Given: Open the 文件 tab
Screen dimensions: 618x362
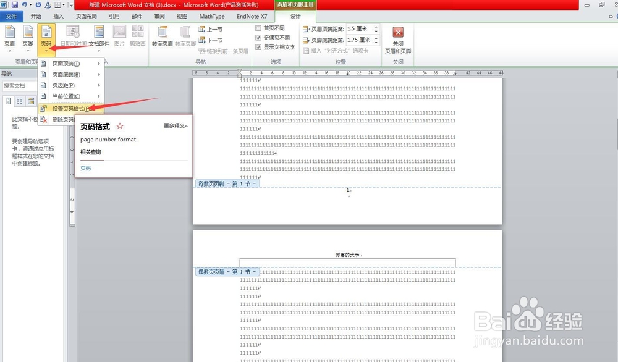Looking at the screenshot, I should 11,16.
